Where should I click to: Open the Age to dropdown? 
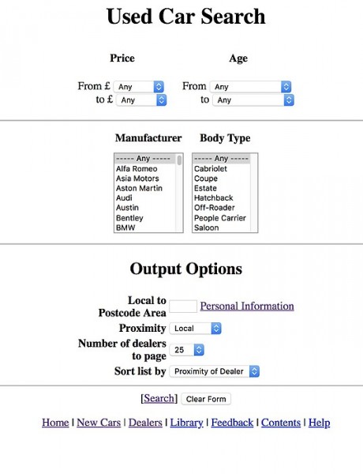click(x=253, y=100)
